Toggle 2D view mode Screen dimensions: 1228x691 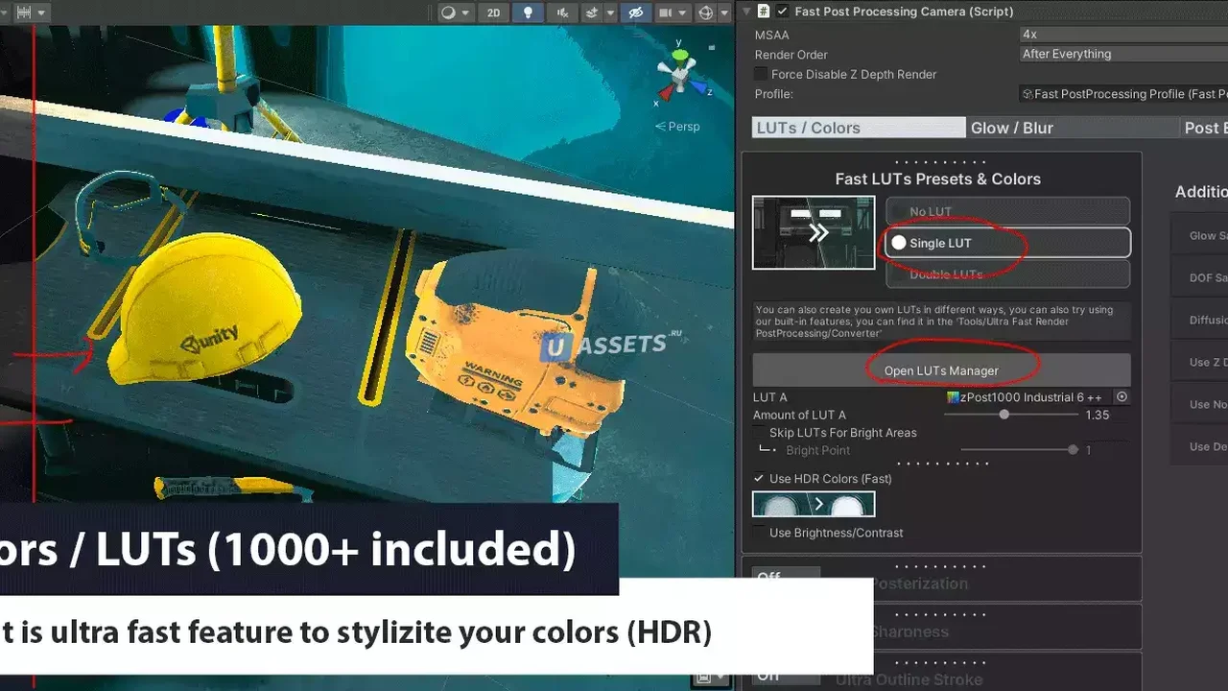click(493, 12)
